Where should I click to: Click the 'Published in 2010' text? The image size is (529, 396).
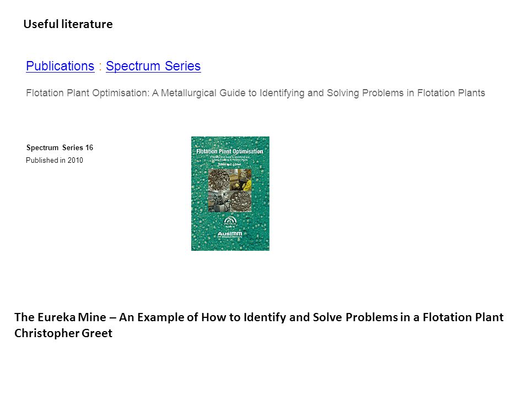click(55, 160)
